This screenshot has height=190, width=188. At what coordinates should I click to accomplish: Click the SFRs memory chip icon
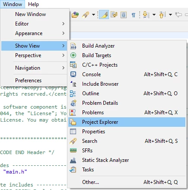point(73,151)
